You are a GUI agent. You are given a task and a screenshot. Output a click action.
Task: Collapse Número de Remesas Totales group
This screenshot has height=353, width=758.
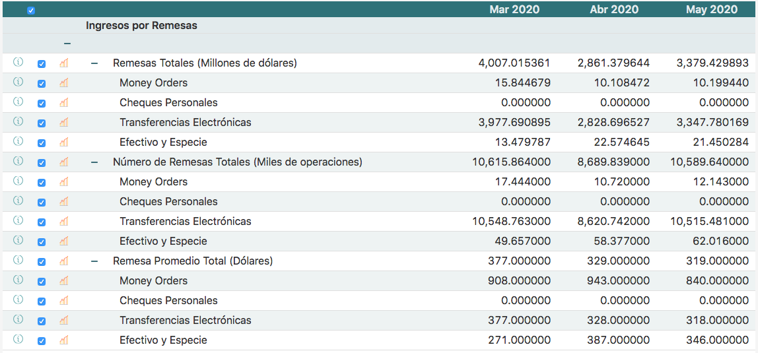click(94, 162)
